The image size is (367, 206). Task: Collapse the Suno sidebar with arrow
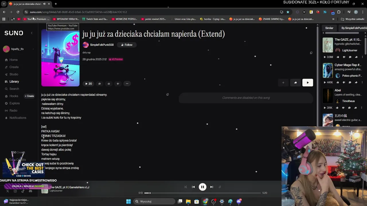pyautogui.click(x=32, y=33)
